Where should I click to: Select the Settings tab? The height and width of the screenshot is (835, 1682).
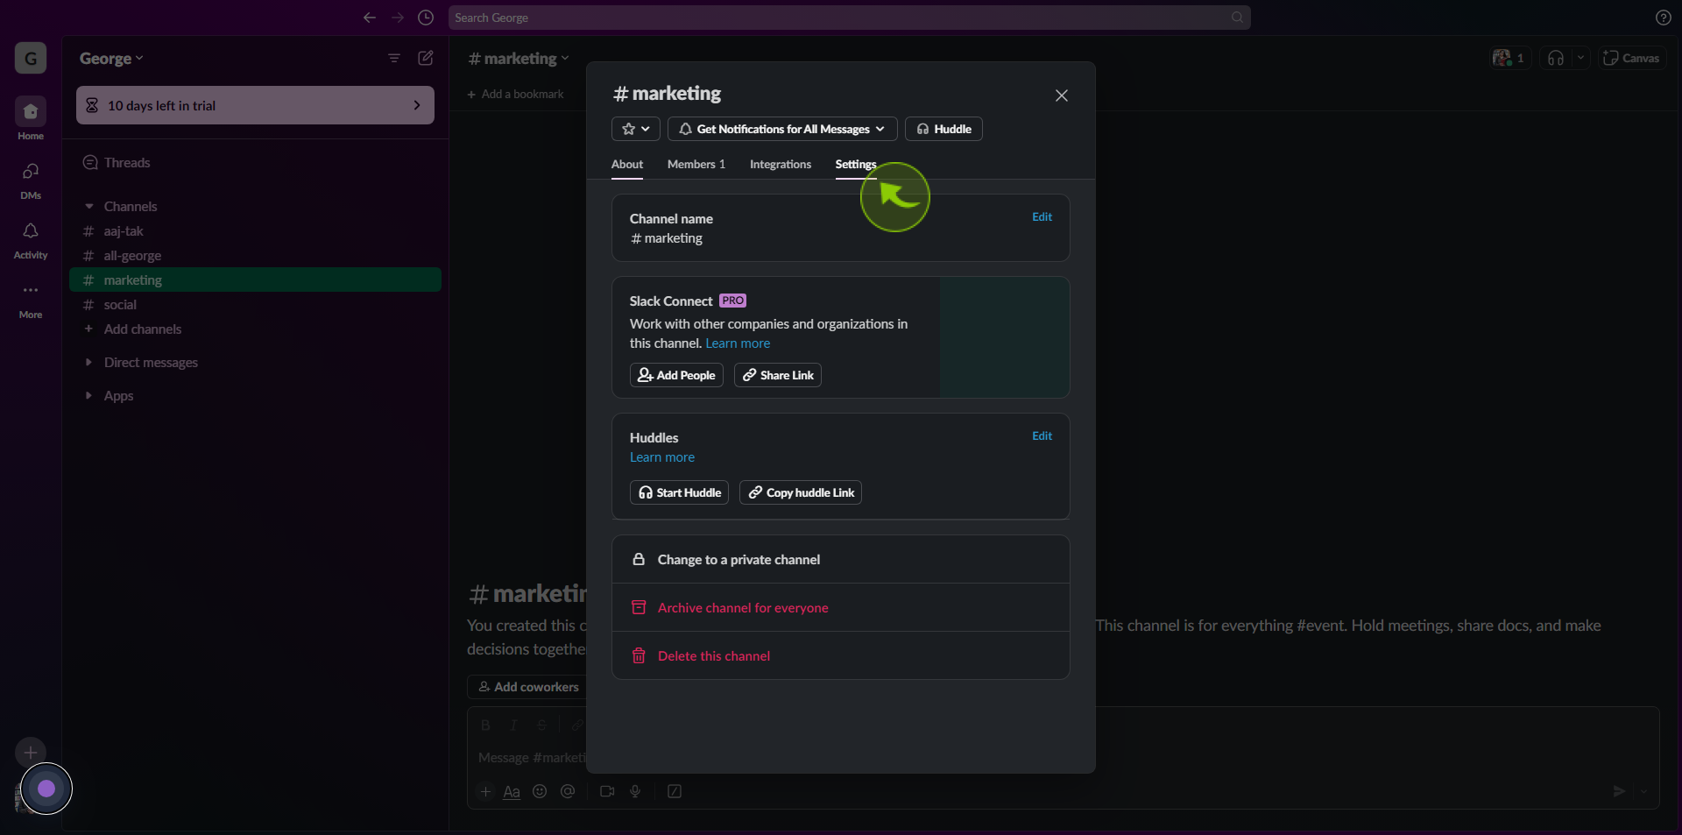coord(856,165)
